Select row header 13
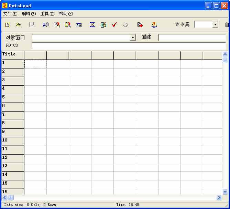Viewport: 230px width, 209px height. tap(13, 167)
